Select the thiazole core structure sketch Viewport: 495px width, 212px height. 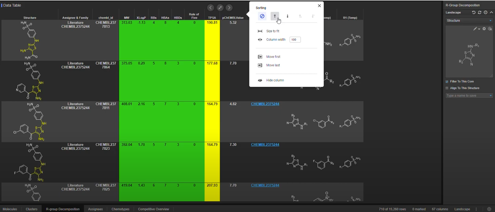470,55
